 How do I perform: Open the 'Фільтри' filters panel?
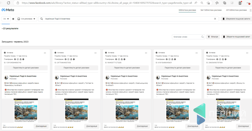pyautogui.click(x=213, y=37)
